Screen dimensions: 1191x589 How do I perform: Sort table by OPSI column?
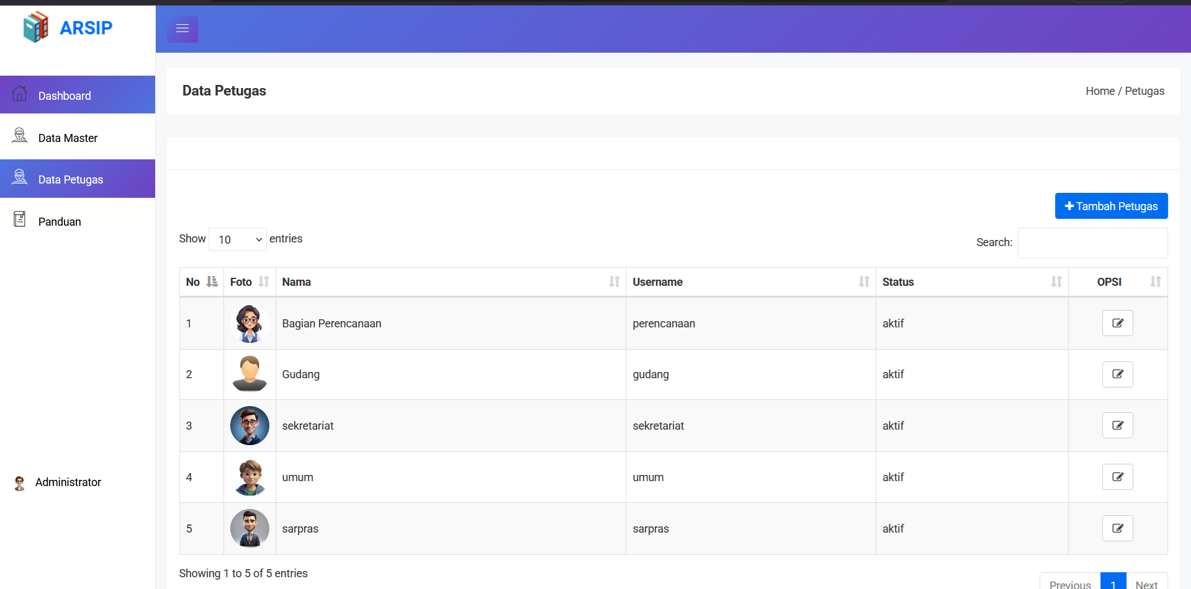click(1118, 282)
